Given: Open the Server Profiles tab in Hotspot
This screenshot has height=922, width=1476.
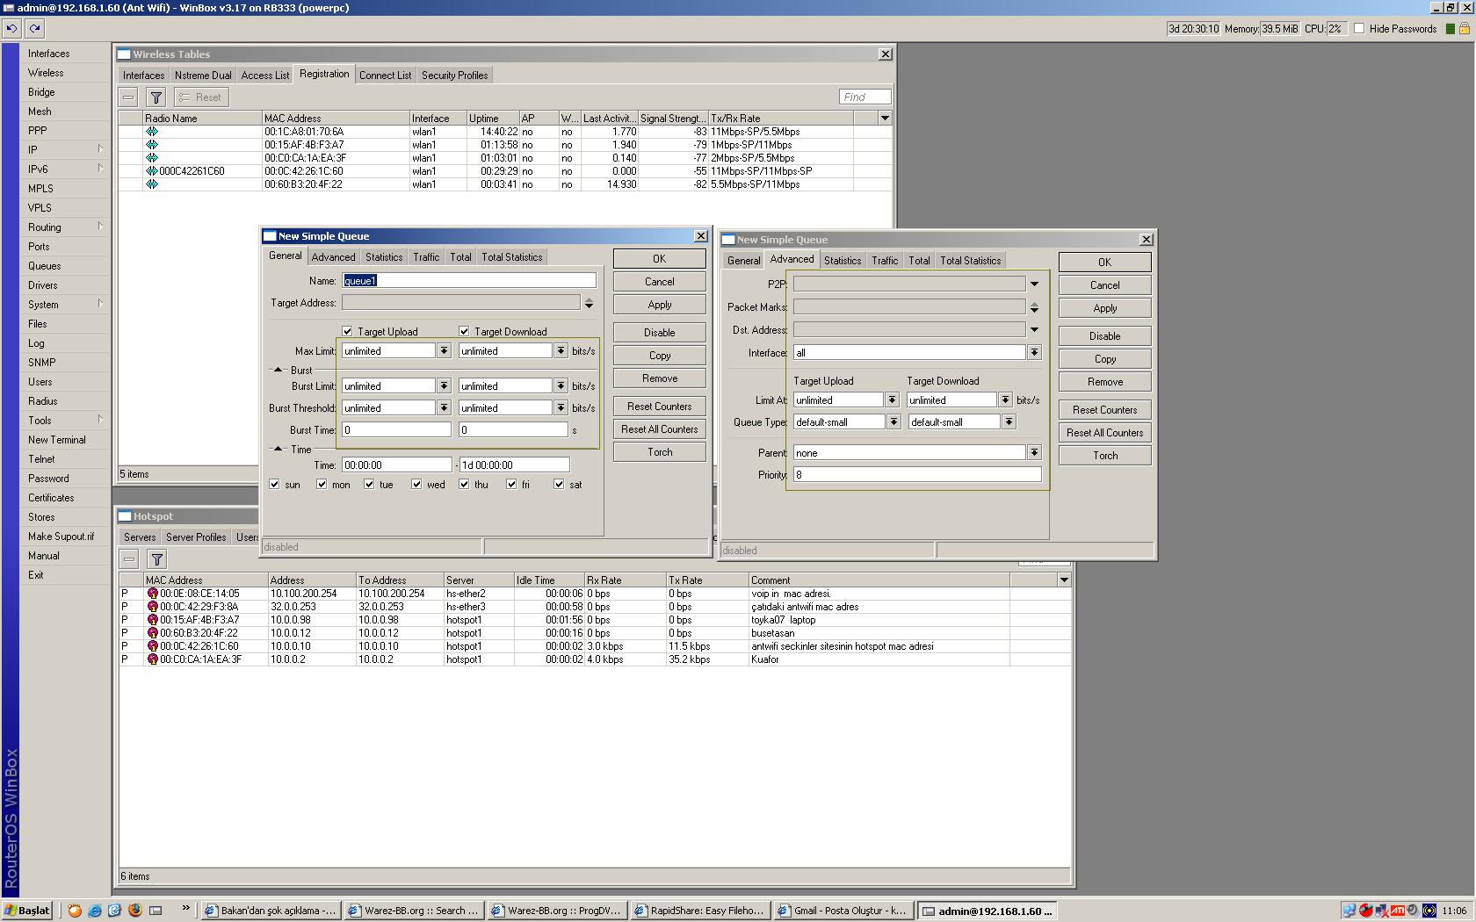Looking at the screenshot, I should coord(195,537).
